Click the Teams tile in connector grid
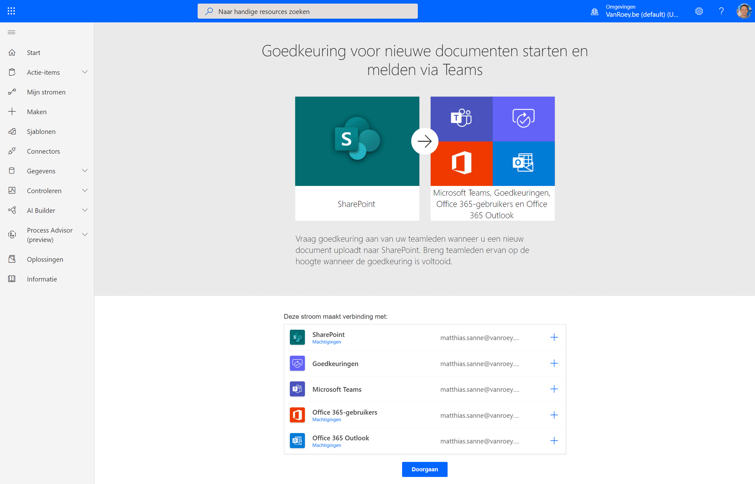 (461, 119)
